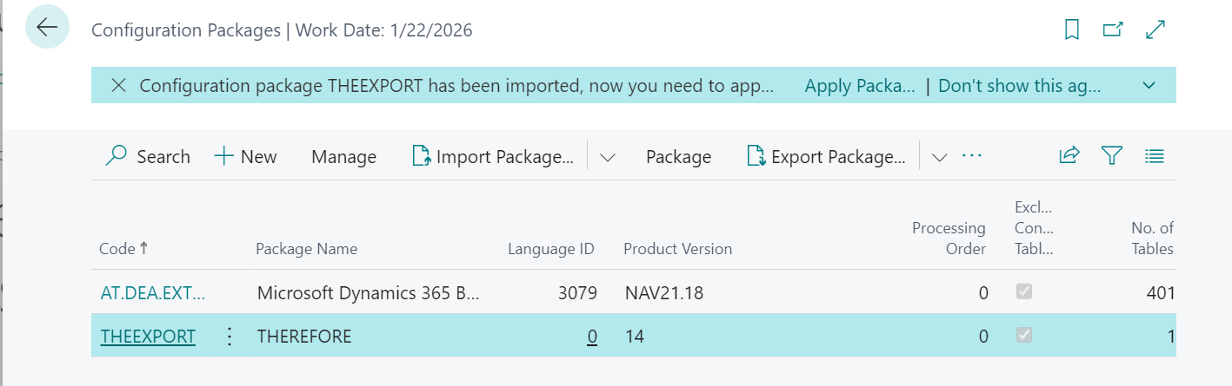Click the back arrow button
The image size is (1232, 386).
pos(47,28)
